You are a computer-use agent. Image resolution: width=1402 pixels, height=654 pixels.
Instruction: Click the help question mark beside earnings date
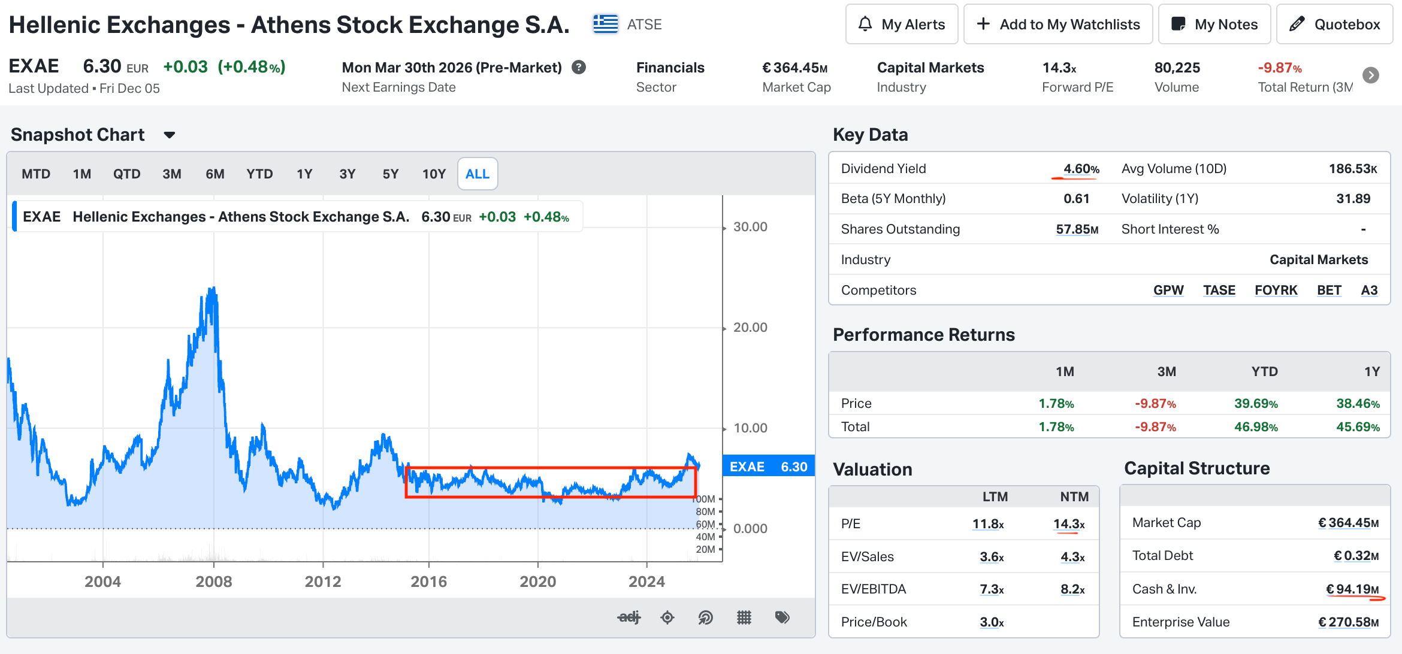pyautogui.click(x=579, y=67)
